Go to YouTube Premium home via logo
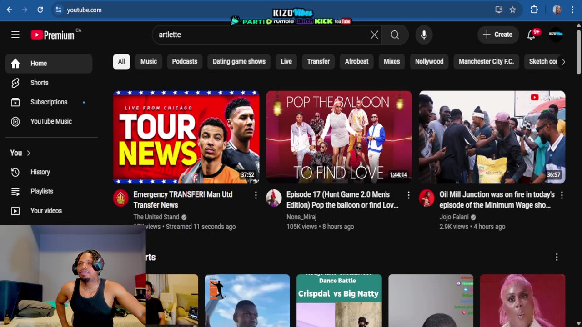This screenshot has height=327, width=582. click(x=52, y=35)
